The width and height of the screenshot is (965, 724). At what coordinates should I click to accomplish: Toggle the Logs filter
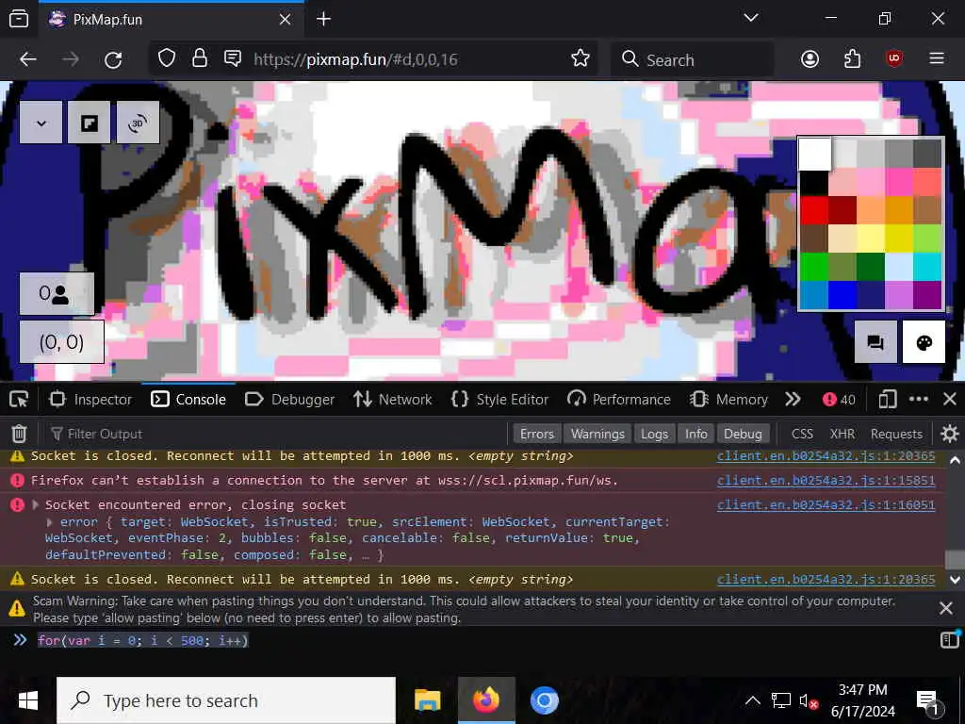[654, 434]
